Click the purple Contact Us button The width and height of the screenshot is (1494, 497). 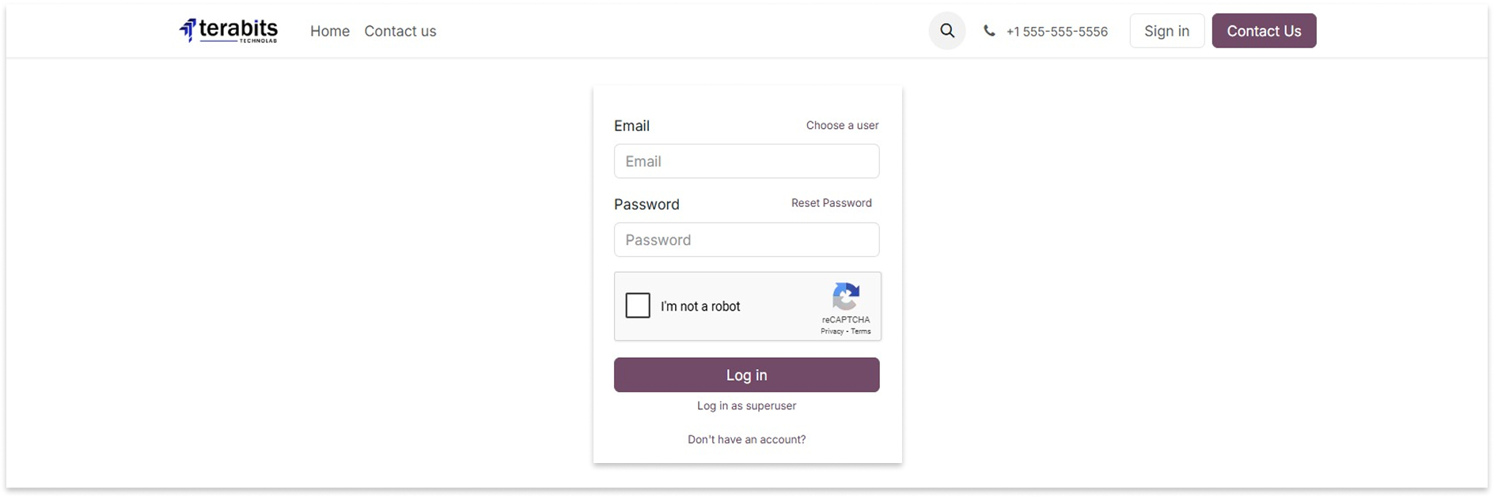(x=1264, y=31)
